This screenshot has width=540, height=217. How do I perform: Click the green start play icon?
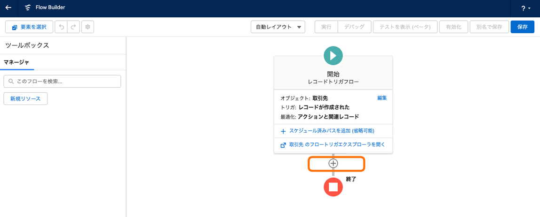pyautogui.click(x=333, y=55)
